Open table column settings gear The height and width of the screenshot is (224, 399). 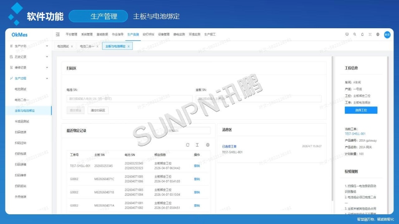(208, 145)
